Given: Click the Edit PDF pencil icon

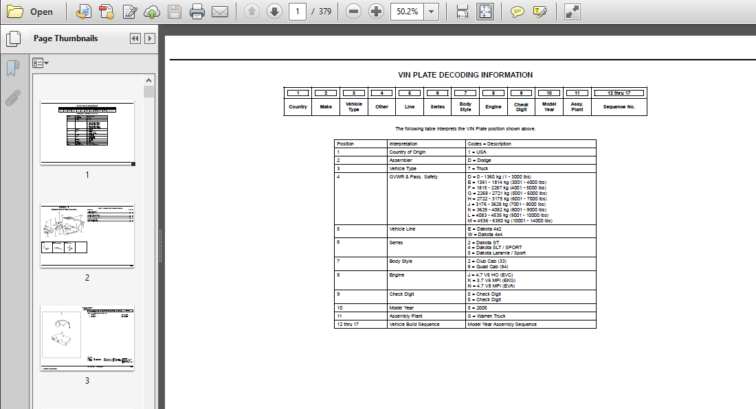Looking at the screenshot, I should pos(129,12).
